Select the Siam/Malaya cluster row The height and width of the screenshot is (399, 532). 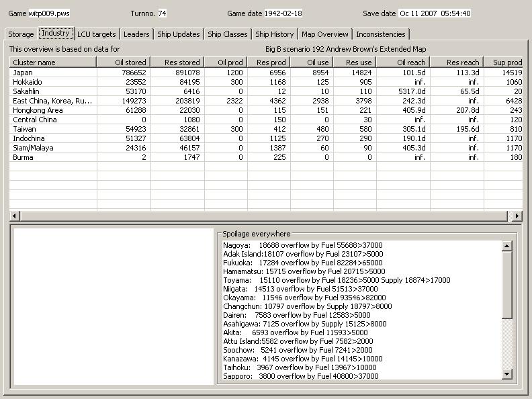pos(266,148)
